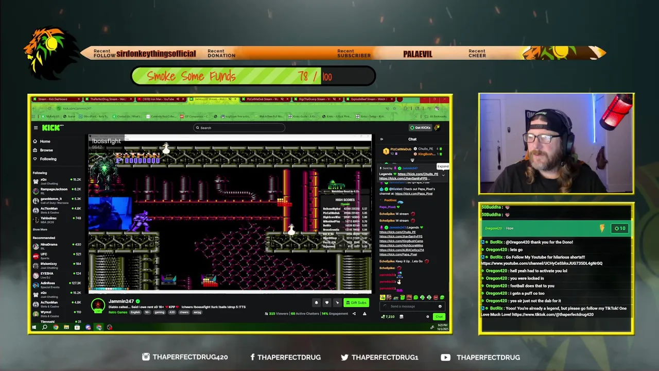Open the Retro Games category link
This screenshot has height=371, width=659.
[118, 312]
